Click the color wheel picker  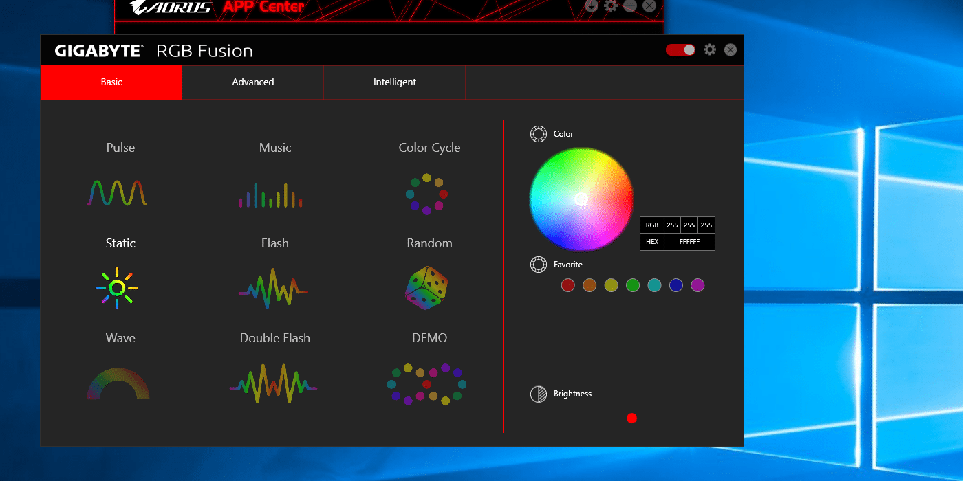coord(581,199)
